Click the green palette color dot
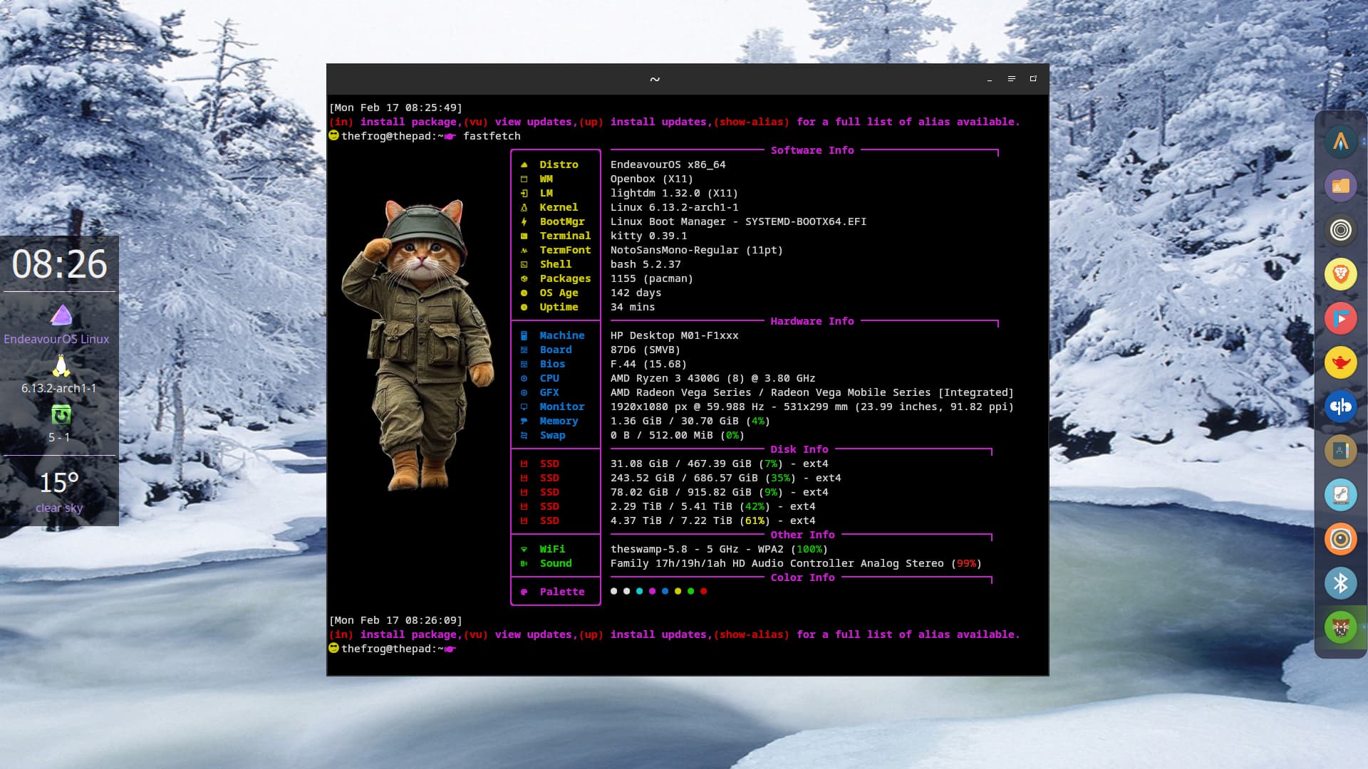The image size is (1368, 769). [x=691, y=591]
